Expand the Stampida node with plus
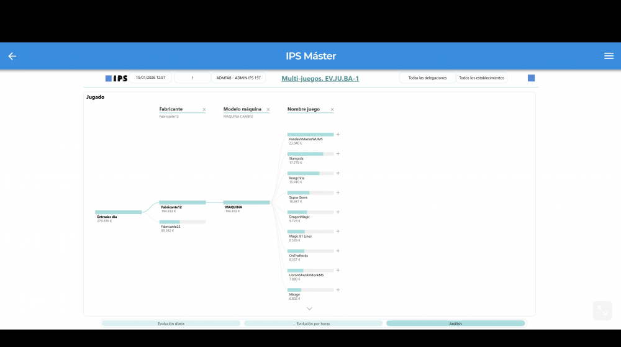 (x=338, y=154)
